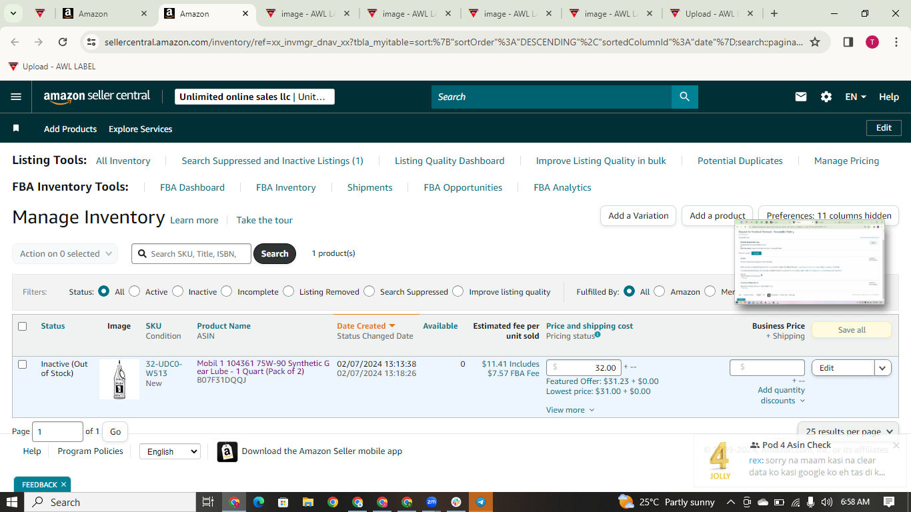Open the Mobil 1 Synthetic Gear Lube product link
Screen dimensions: 911x512
pos(263,367)
